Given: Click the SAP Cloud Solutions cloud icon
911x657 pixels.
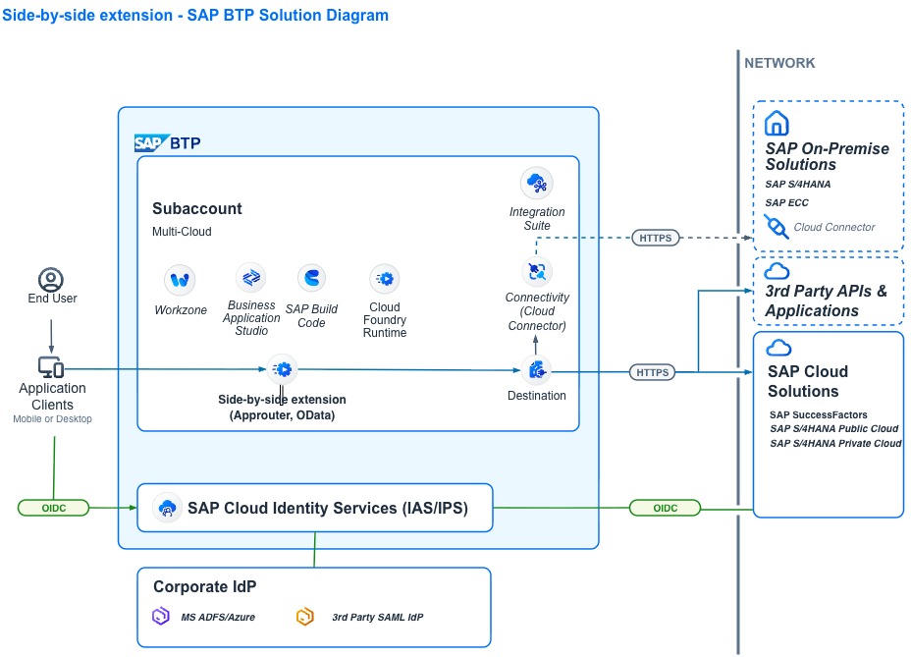Looking at the screenshot, I should [x=778, y=348].
